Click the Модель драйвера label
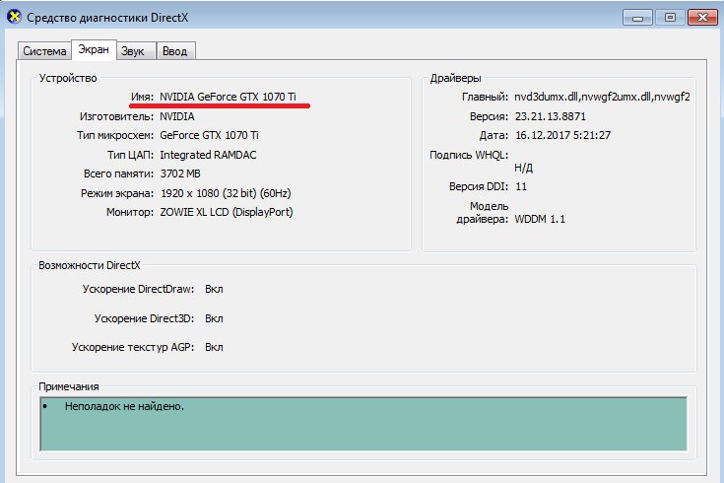Image resolution: width=724 pixels, height=483 pixels. coord(483,213)
